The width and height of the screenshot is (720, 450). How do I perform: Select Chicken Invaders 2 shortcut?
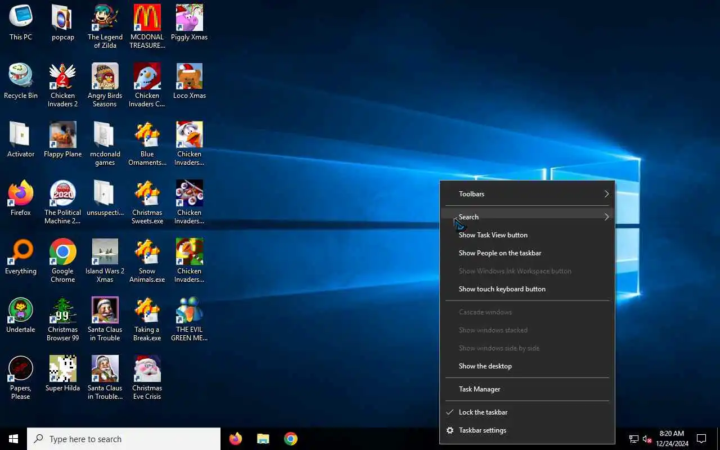pos(63,85)
